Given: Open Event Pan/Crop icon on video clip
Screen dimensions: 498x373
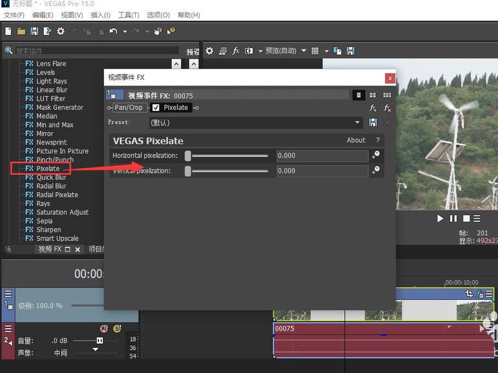Looking at the screenshot, I should click(469, 294).
